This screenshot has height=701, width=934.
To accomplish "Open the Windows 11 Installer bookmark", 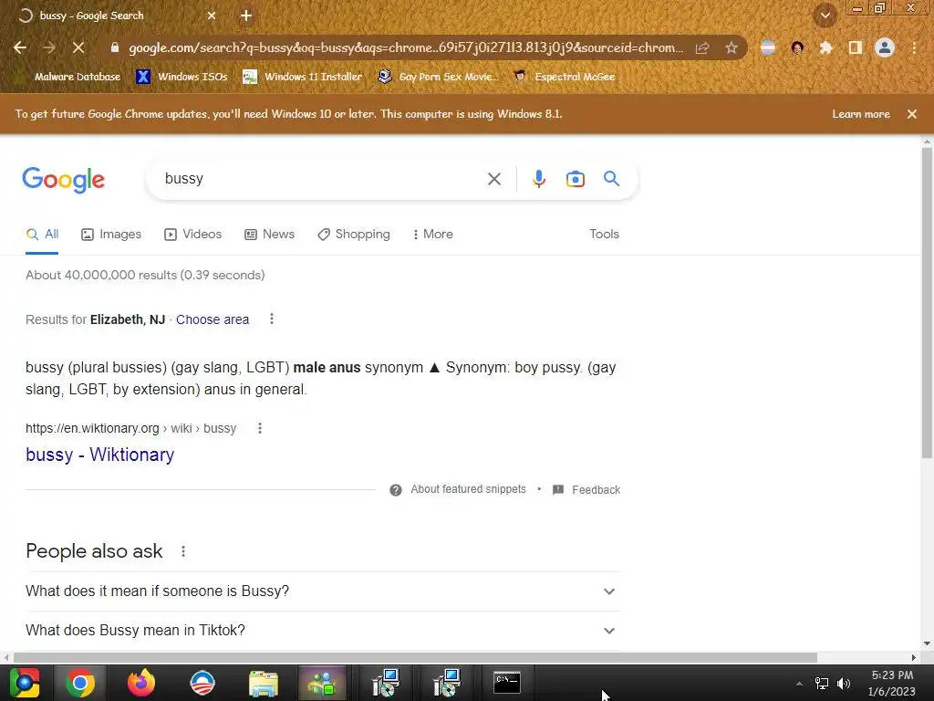I will click(x=303, y=77).
